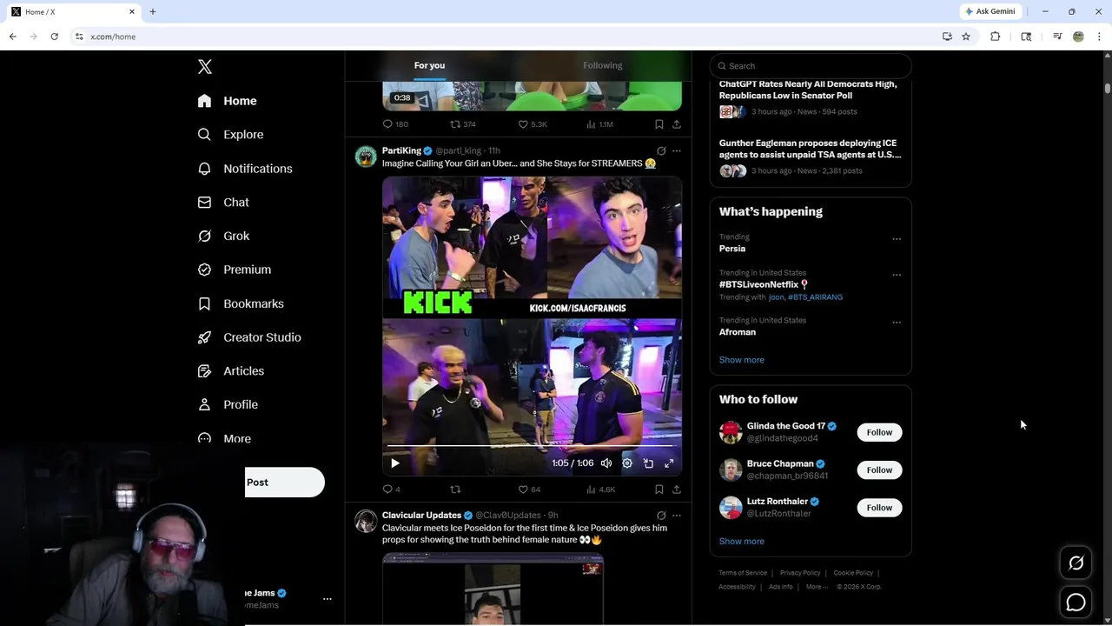1112x626 pixels.
Task: Open the #BTS_ARIRANG trending link
Action: click(x=815, y=297)
